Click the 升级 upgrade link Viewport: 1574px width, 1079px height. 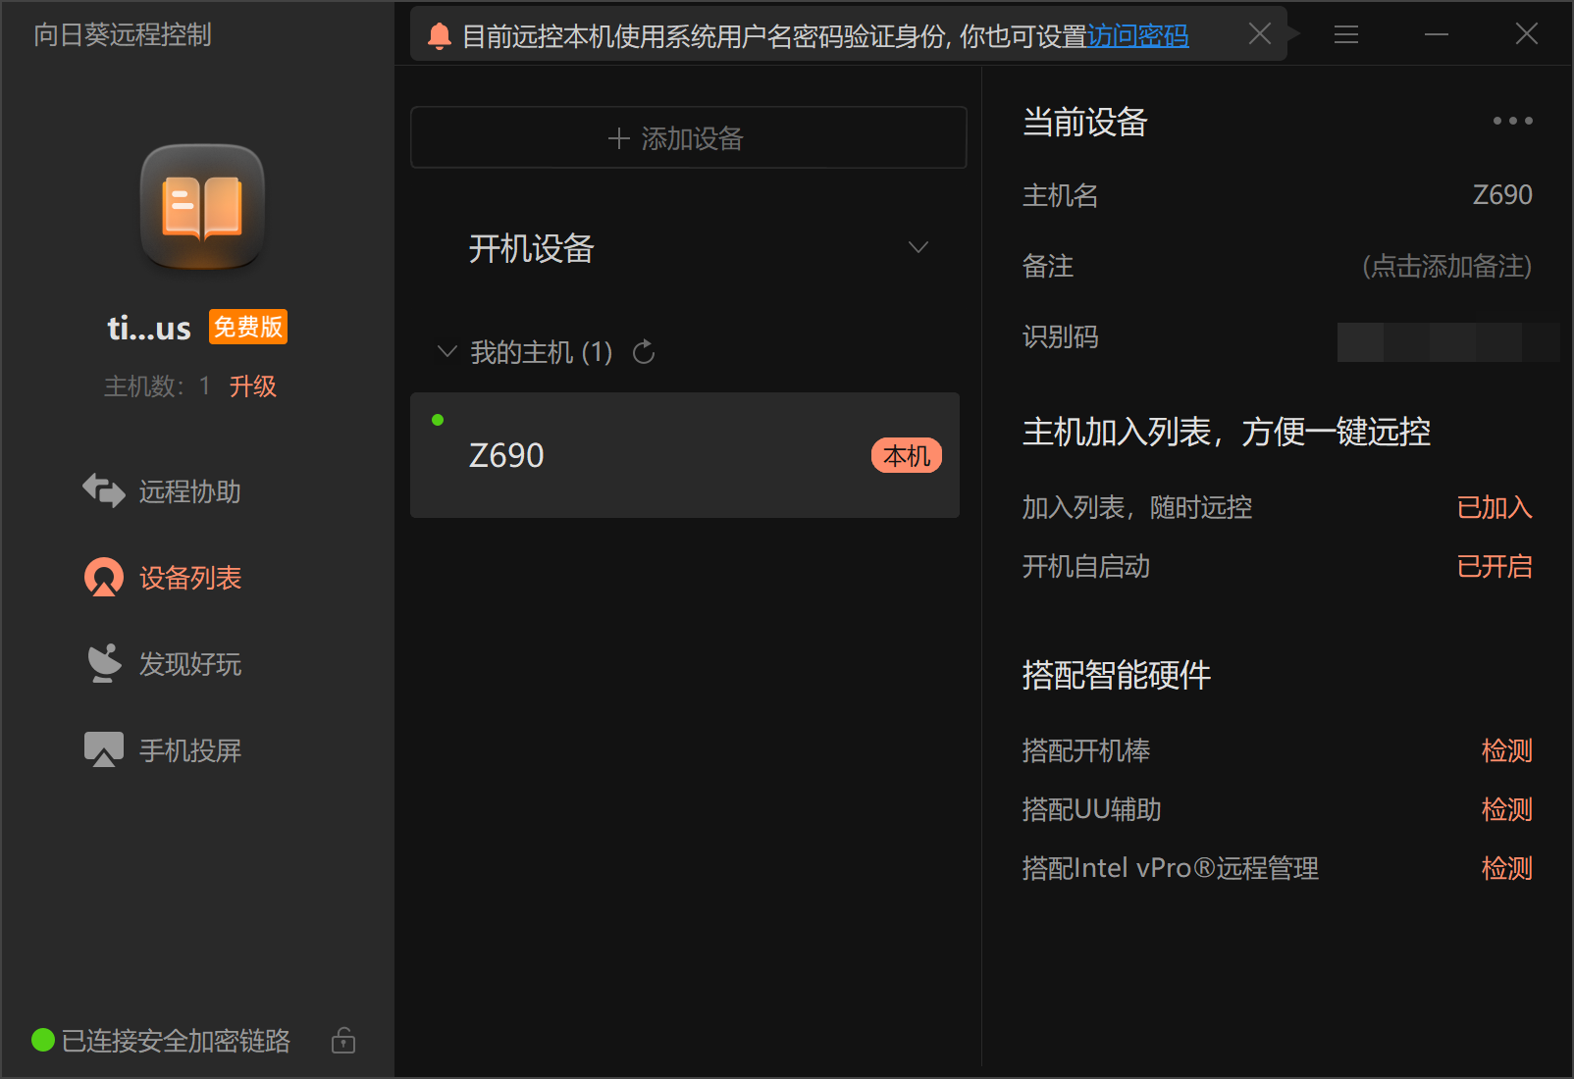point(253,386)
